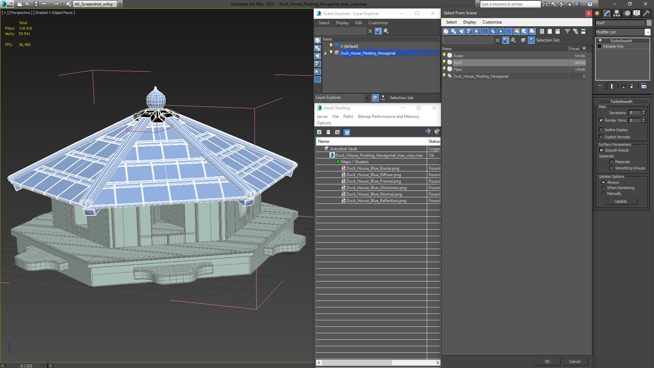Open the Hierarchy command panel tab
The height and width of the screenshot is (368, 654).
(x=617, y=13)
